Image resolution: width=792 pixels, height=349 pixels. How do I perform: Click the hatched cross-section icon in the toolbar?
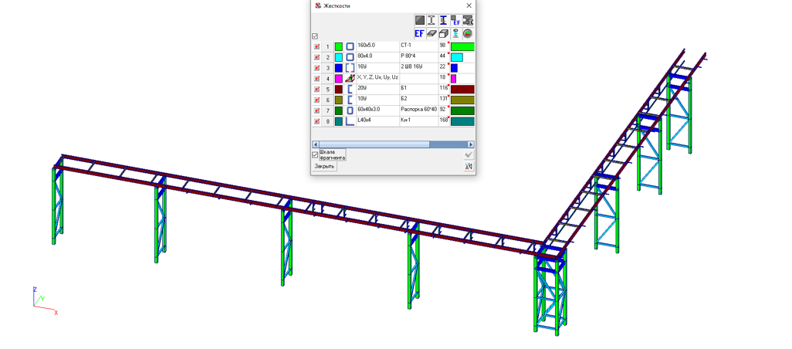click(419, 20)
